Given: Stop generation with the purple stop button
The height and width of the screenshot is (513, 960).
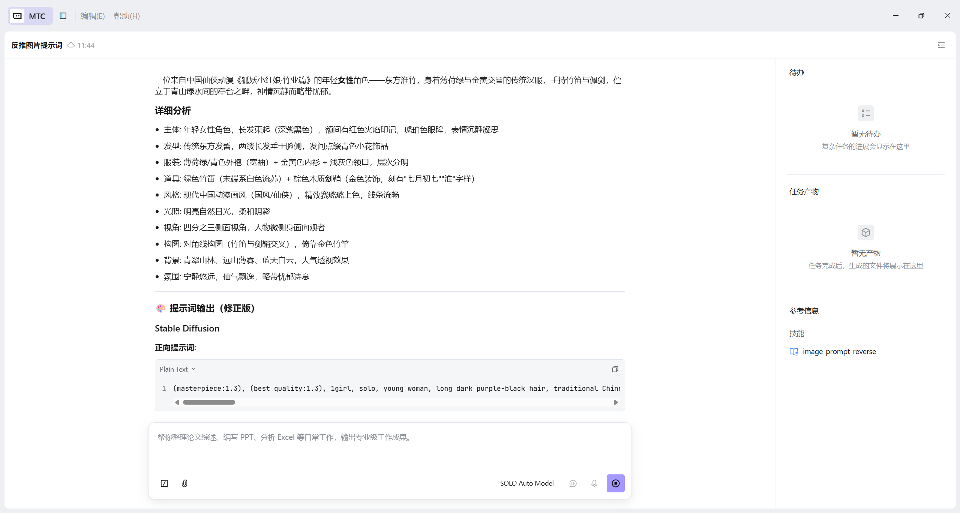Looking at the screenshot, I should [x=615, y=483].
